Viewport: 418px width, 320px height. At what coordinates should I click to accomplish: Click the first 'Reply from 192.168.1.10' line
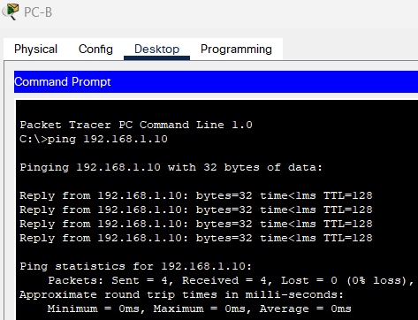point(196,195)
